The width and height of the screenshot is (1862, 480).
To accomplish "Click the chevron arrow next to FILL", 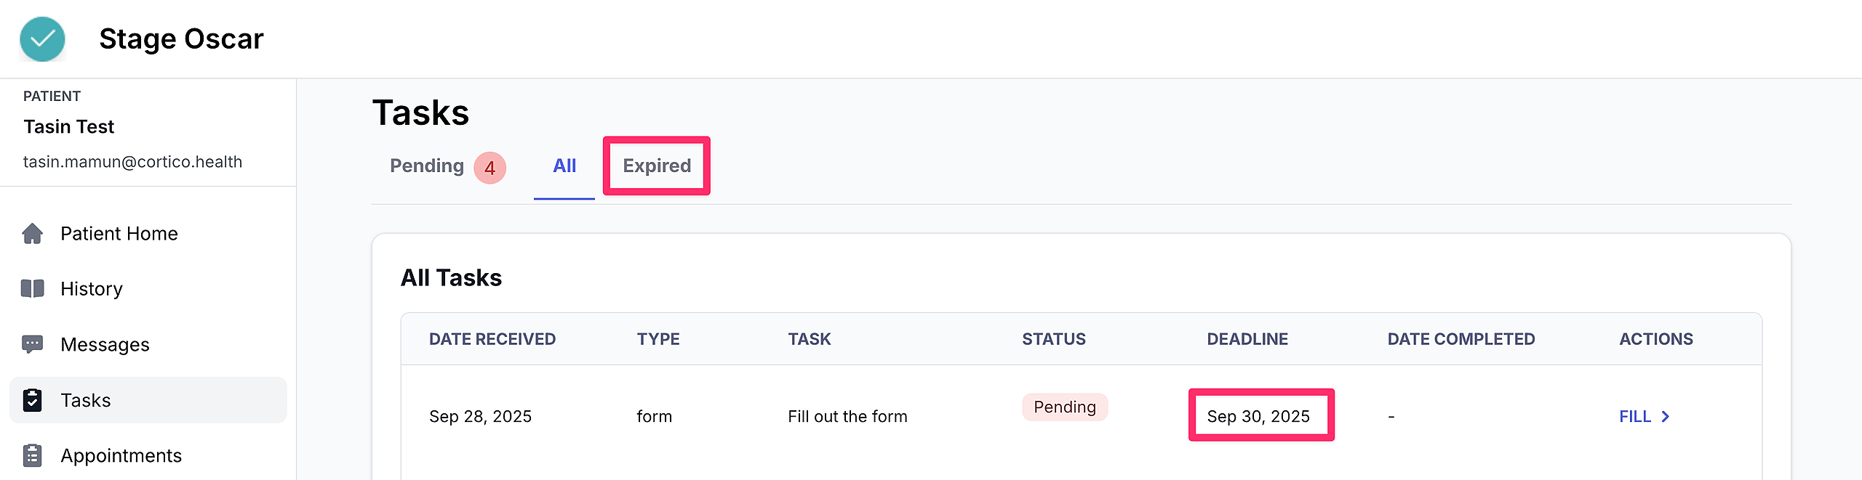I will [x=1666, y=417].
